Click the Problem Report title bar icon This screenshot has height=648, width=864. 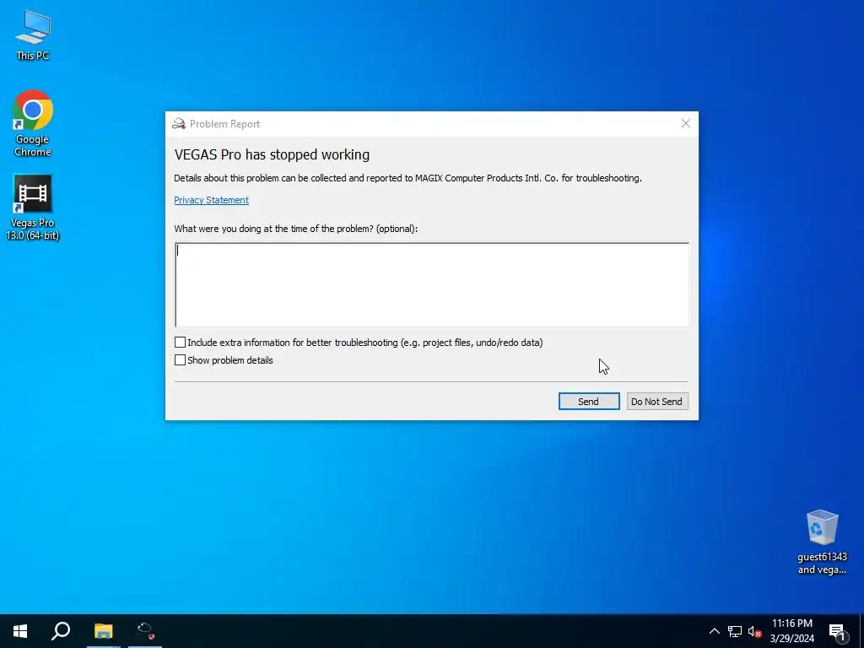[179, 123]
